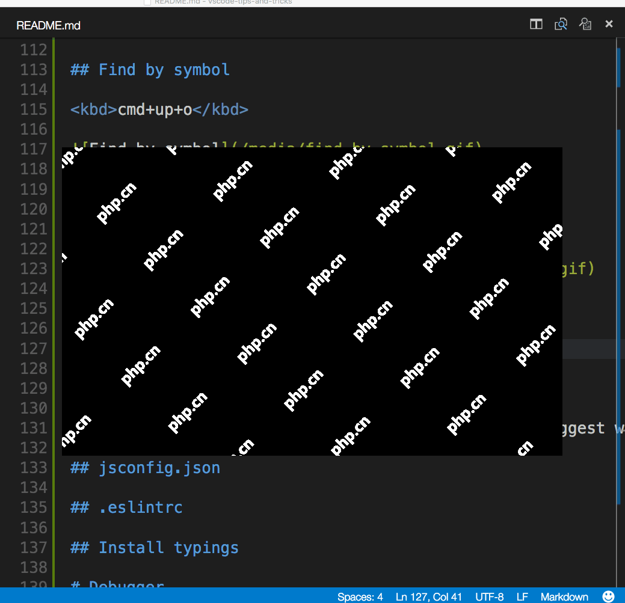Change indentation via Spaces: 4

(360, 596)
